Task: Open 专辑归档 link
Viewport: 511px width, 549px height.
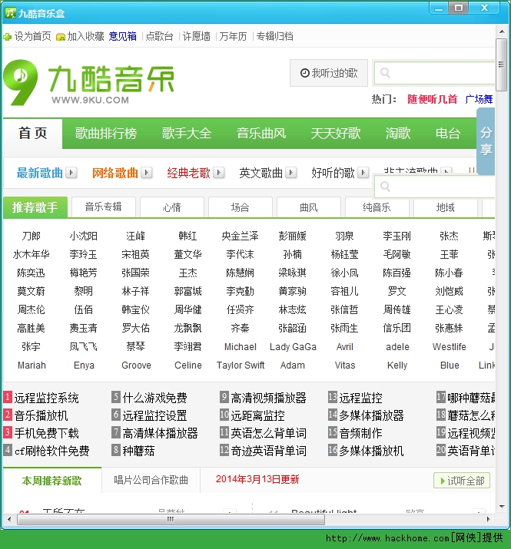Action: [275, 36]
